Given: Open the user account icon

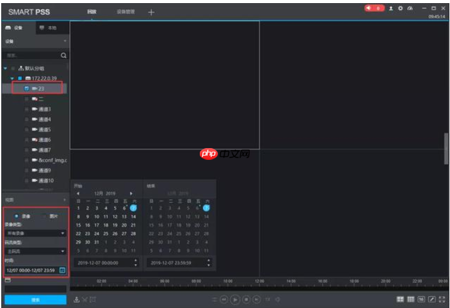Looking at the screenshot, I should tap(391, 8).
